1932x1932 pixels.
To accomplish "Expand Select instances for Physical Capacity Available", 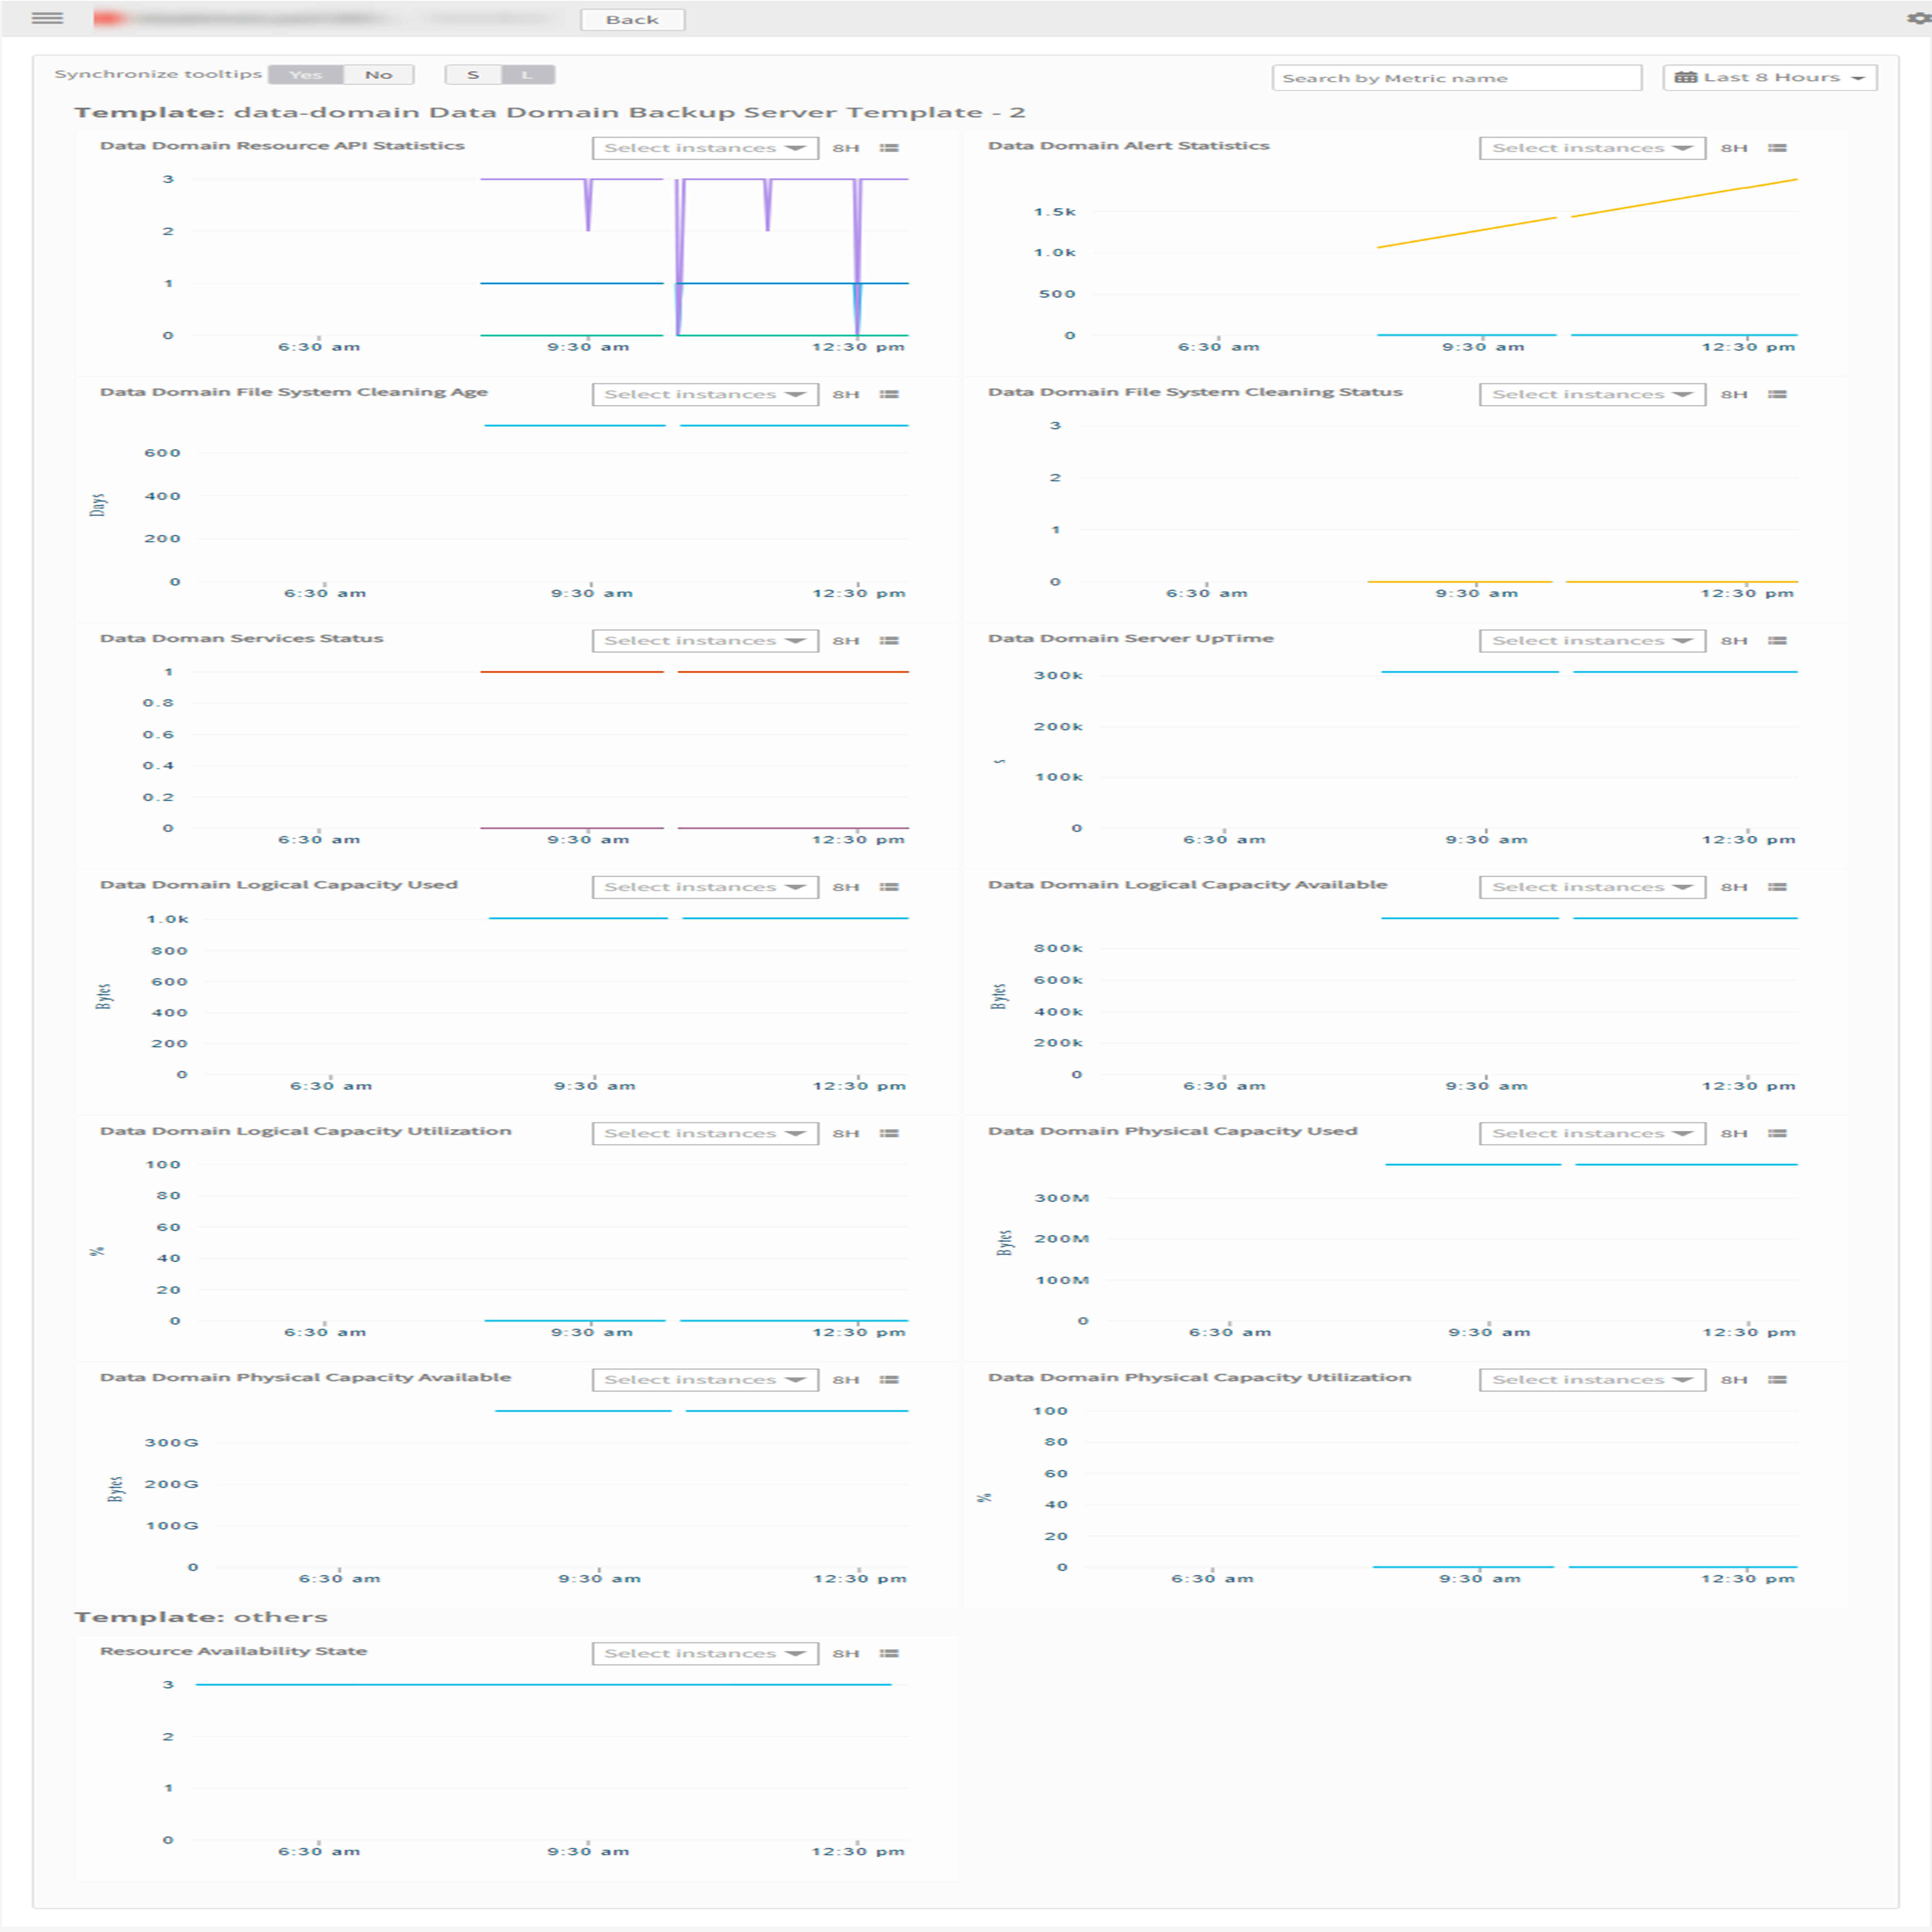I will click(x=705, y=1380).
